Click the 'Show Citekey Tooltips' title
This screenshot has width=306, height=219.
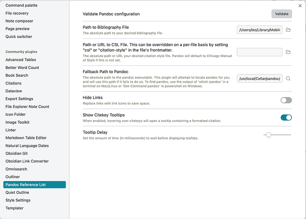[104, 115]
